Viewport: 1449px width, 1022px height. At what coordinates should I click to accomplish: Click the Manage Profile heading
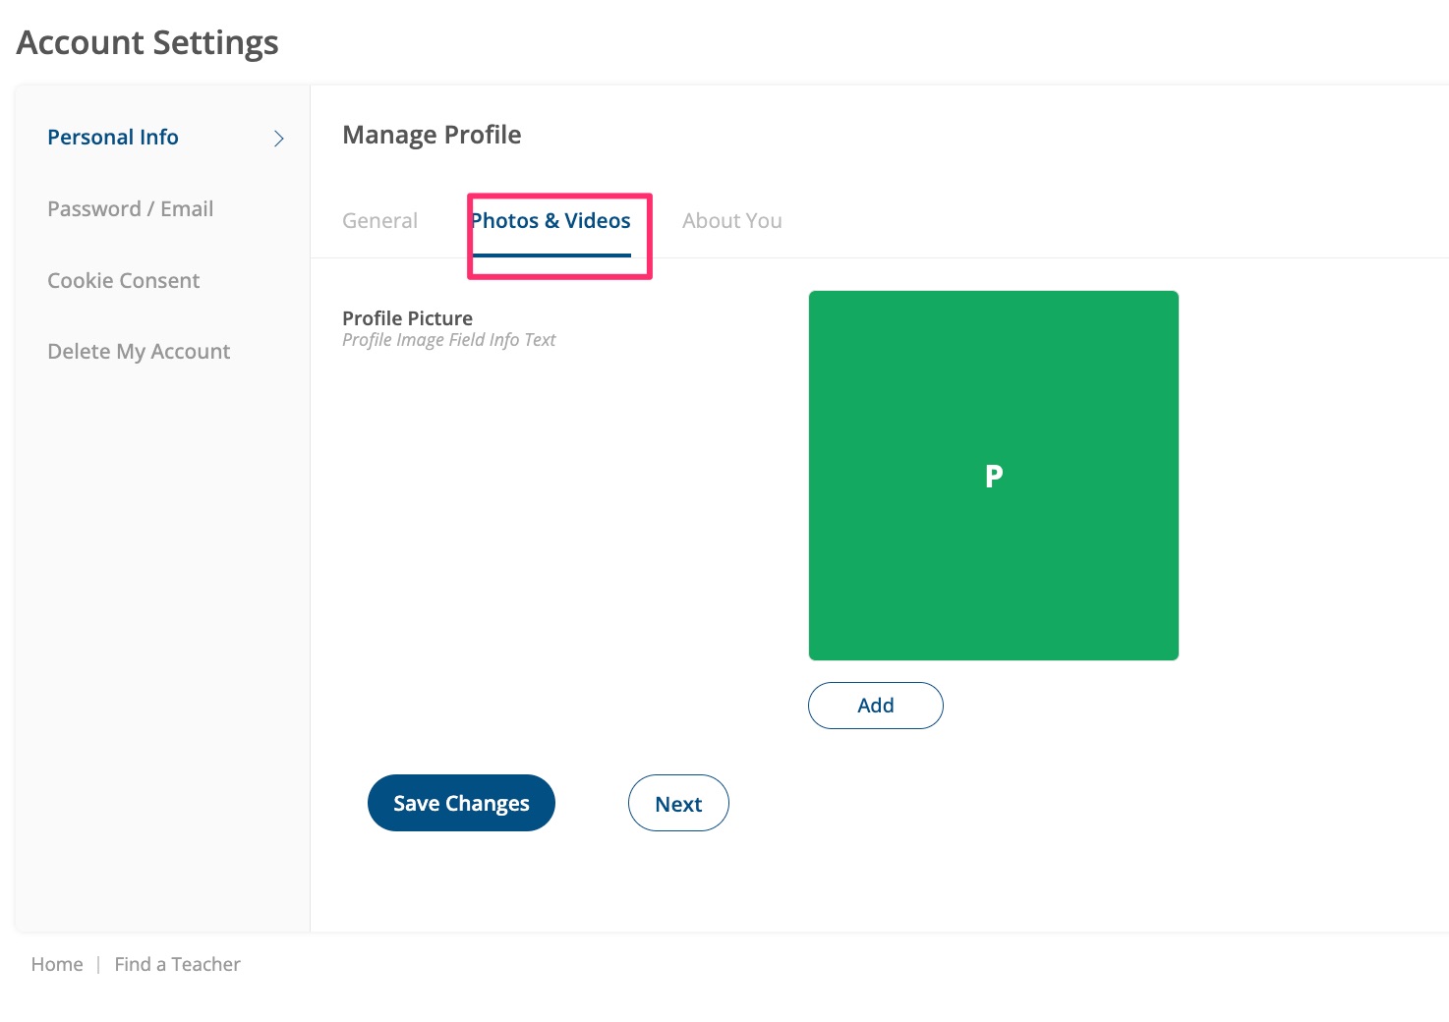pyautogui.click(x=432, y=135)
